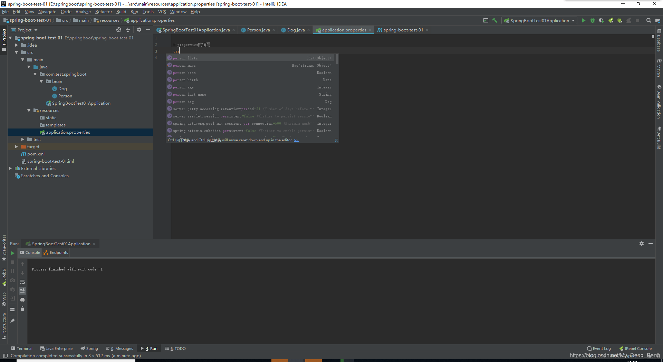Launch Debug with JRebel bug icon

620,20
